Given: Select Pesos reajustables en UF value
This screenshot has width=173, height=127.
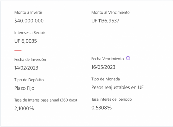Looking at the screenshot, I should [118, 88].
